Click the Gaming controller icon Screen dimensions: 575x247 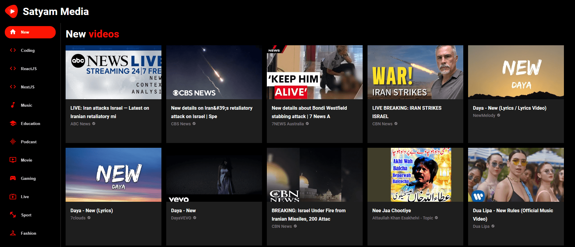pyautogui.click(x=13, y=178)
